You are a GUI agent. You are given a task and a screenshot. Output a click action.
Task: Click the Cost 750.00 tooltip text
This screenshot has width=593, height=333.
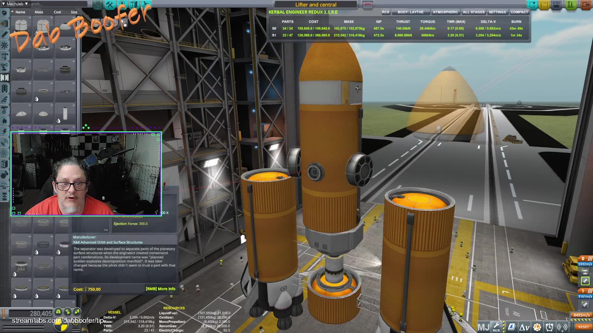tap(87, 289)
